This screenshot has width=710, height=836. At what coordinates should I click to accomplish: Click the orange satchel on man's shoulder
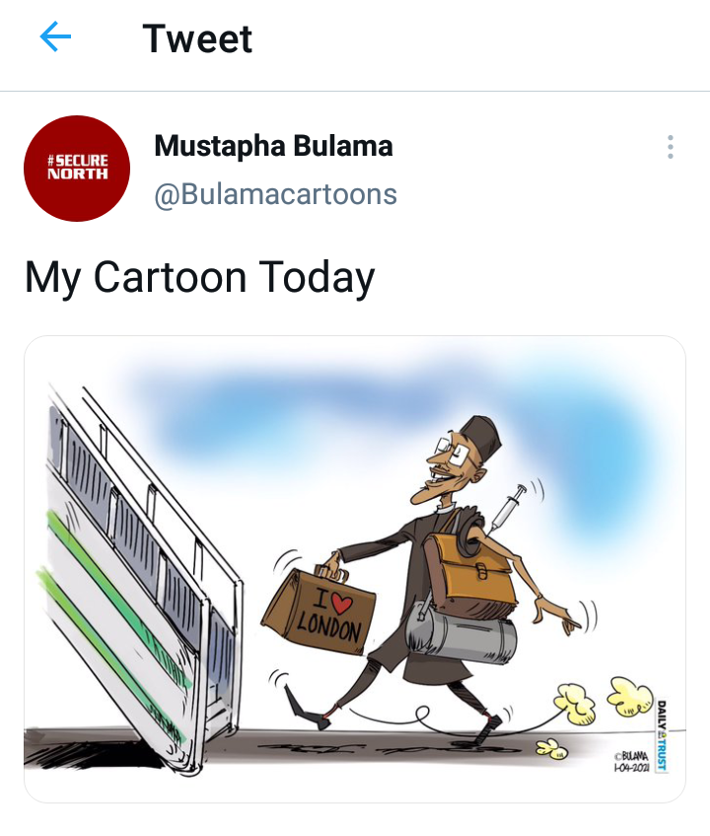470,573
